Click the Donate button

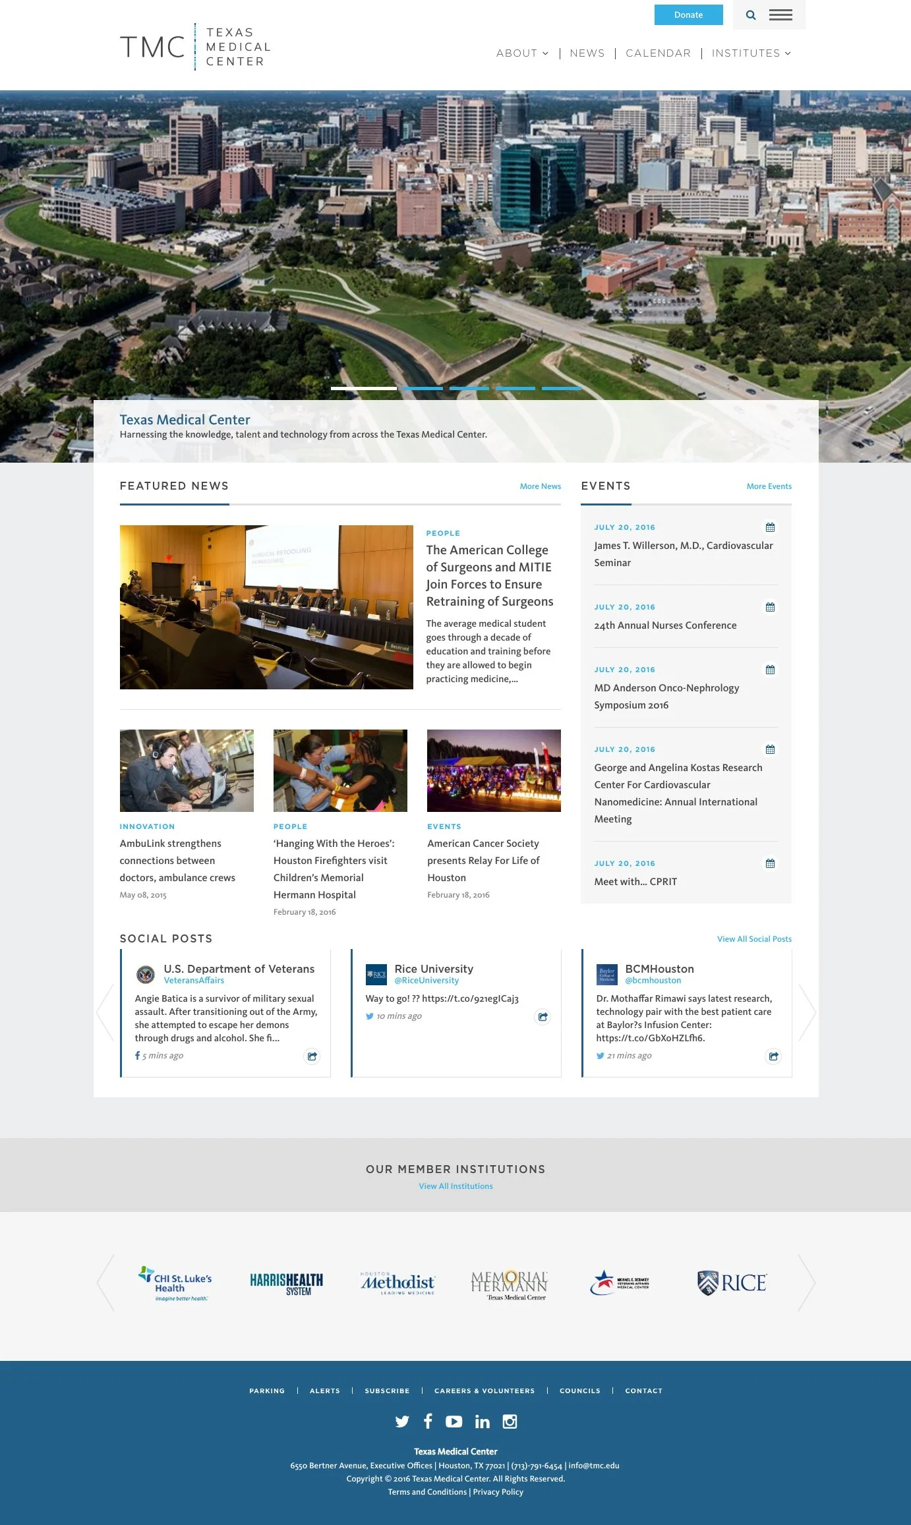pyautogui.click(x=688, y=14)
